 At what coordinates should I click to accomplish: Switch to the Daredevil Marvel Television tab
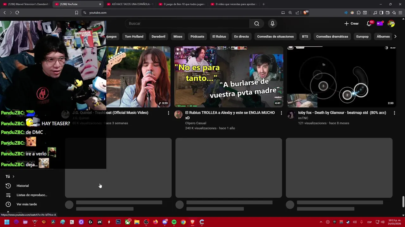[26, 4]
